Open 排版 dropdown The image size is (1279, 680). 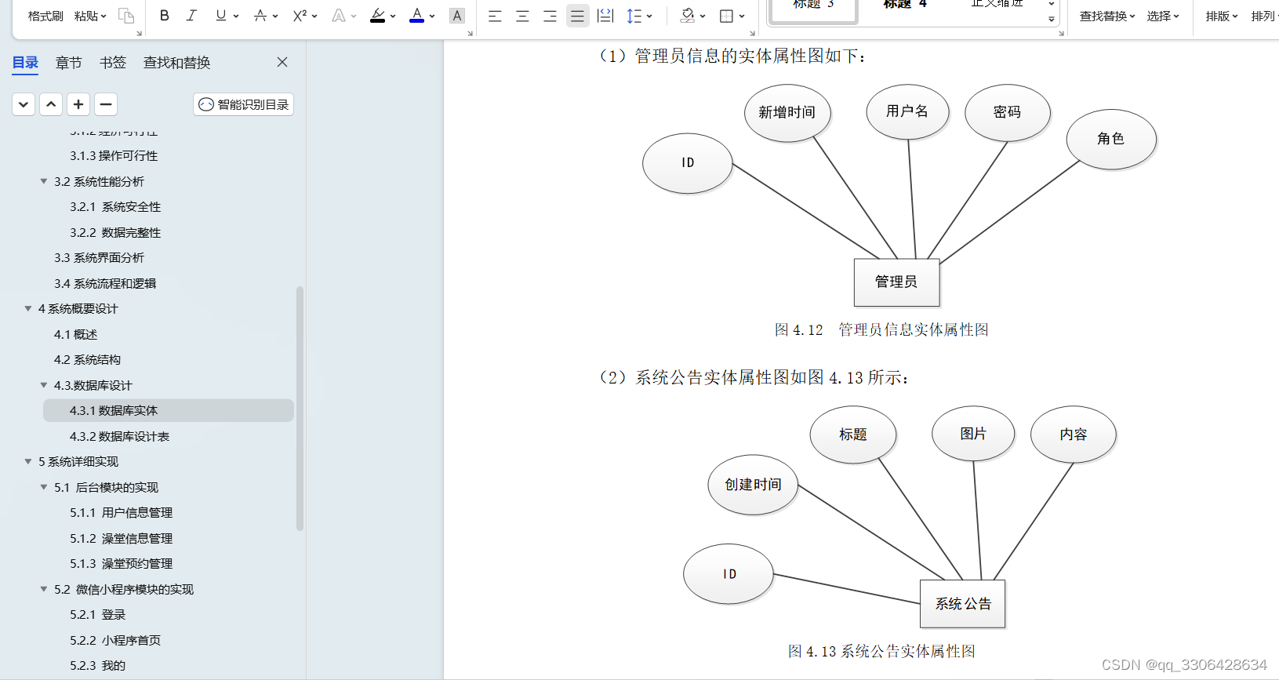tap(1222, 16)
